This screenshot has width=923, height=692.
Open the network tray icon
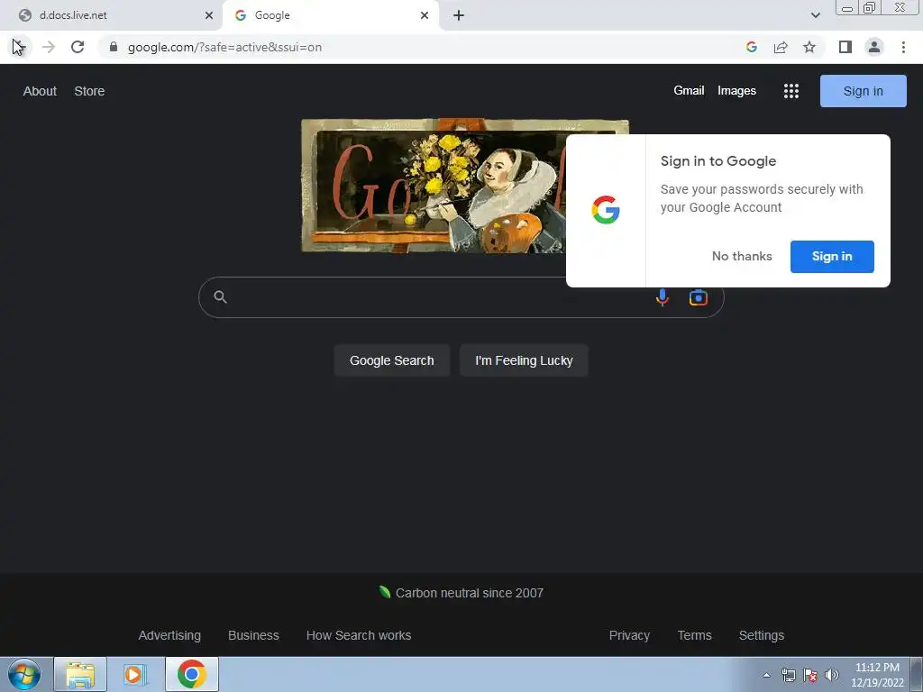(788, 675)
